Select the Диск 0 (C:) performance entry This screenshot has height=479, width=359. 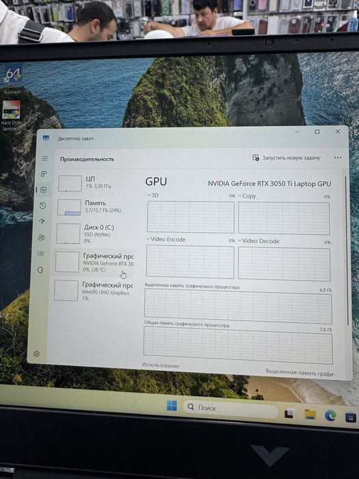coord(94,234)
